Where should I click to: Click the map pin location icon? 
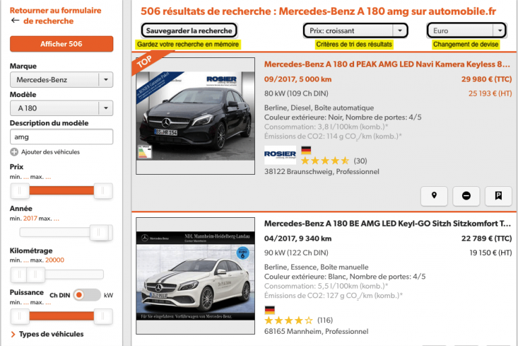434,196
